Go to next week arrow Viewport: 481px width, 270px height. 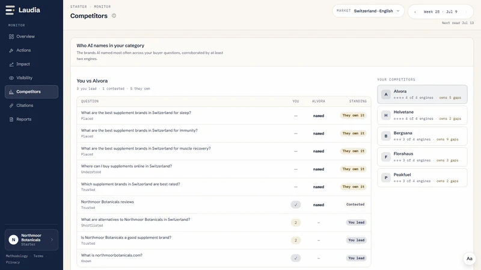tap(466, 12)
